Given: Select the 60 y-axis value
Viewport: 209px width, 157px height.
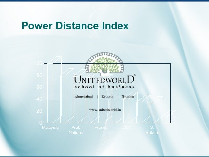Looking at the screenshot, I should [39, 87].
